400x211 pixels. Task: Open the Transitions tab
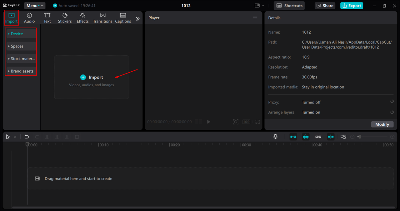[x=103, y=18]
